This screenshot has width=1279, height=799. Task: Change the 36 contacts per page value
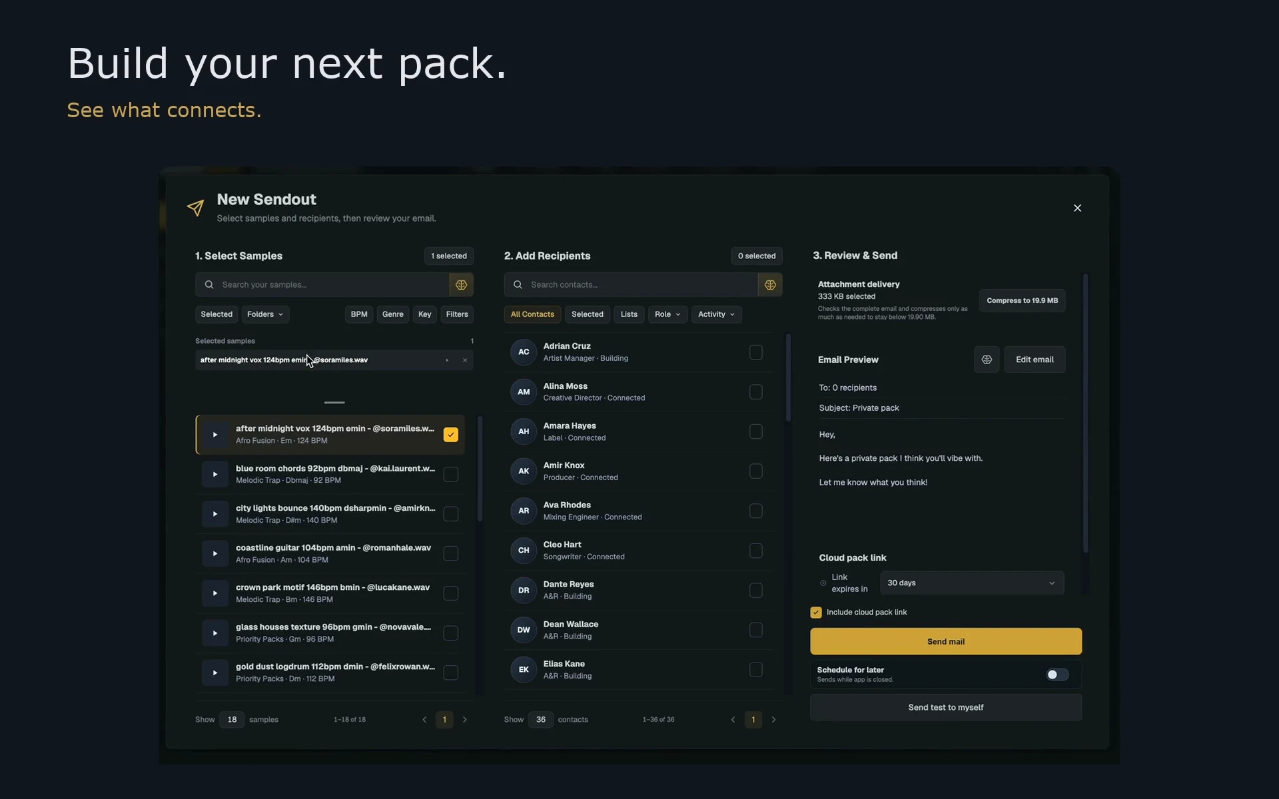[541, 720]
